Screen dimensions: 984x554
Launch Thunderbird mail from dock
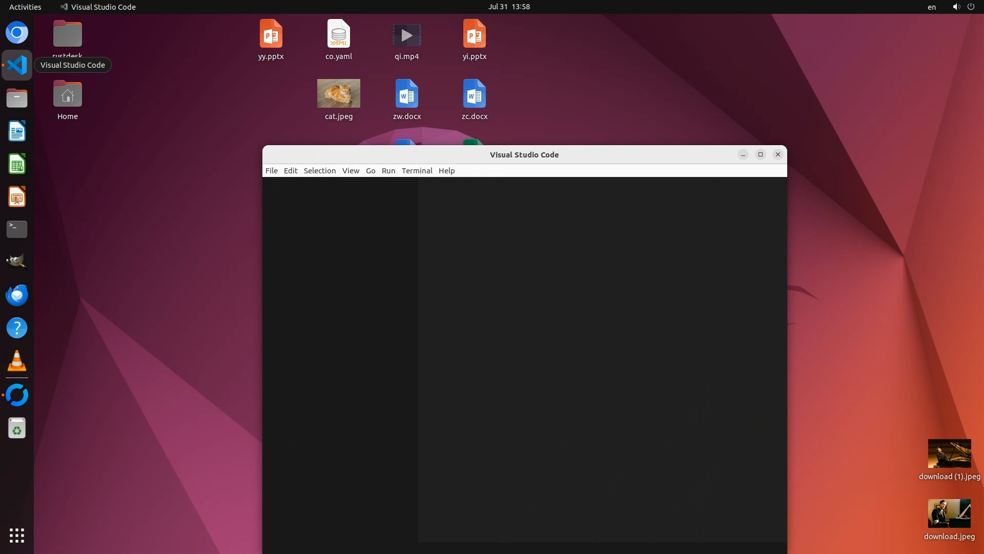(x=17, y=295)
